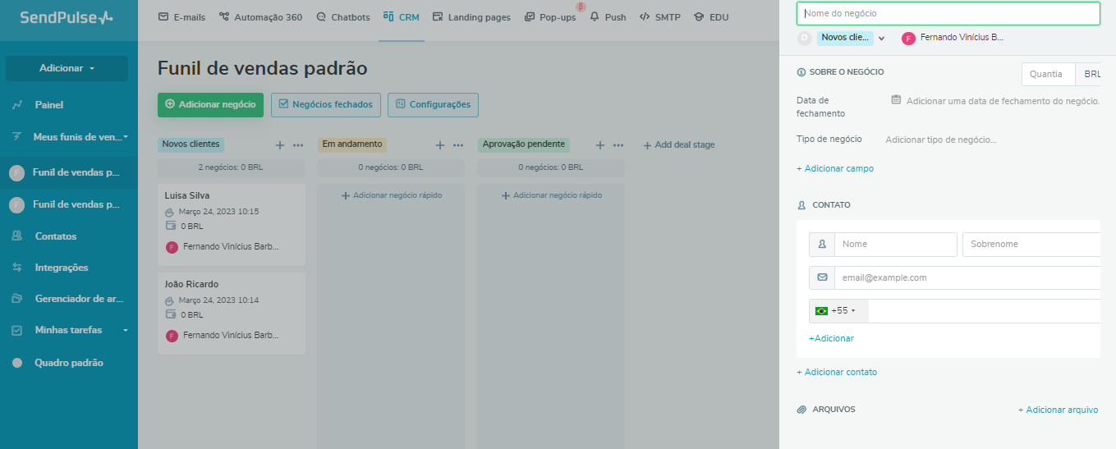1116x449 pixels.
Task: Open Painel from the sidebar
Action: point(49,105)
